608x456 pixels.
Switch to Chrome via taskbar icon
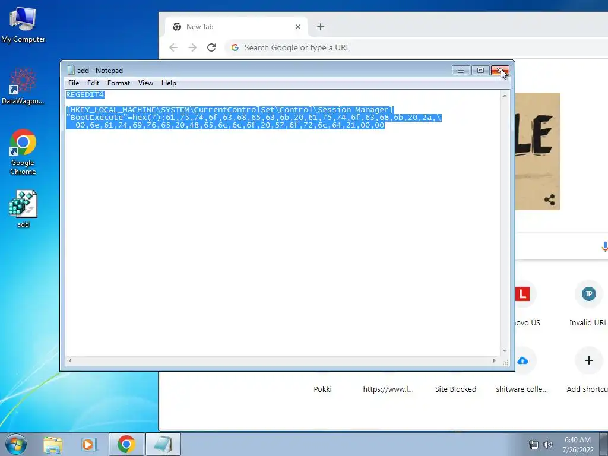click(126, 444)
